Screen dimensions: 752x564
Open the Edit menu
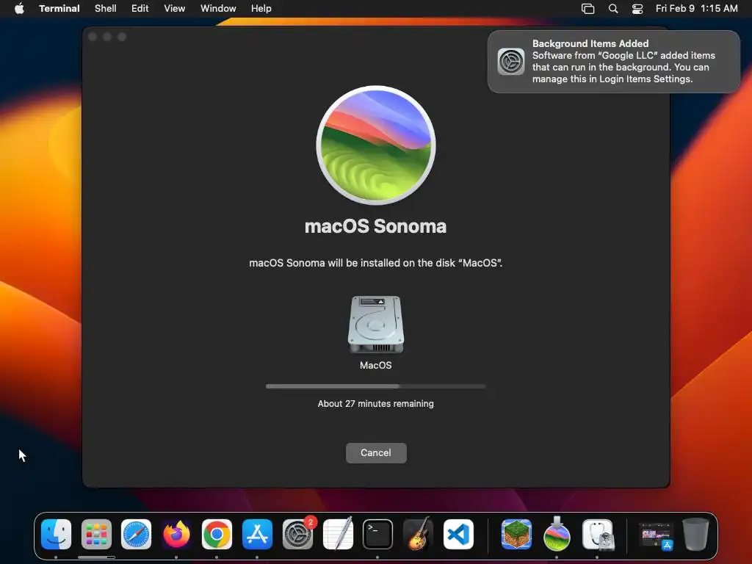click(x=140, y=9)
